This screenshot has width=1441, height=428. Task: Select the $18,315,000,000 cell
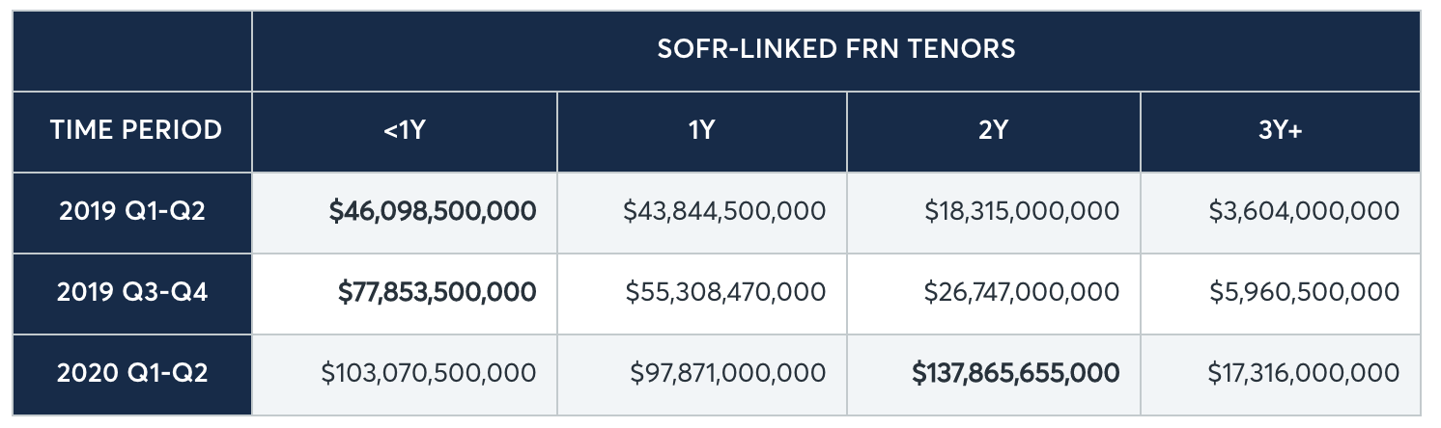pyautogui.click(x=1021, y=211)
